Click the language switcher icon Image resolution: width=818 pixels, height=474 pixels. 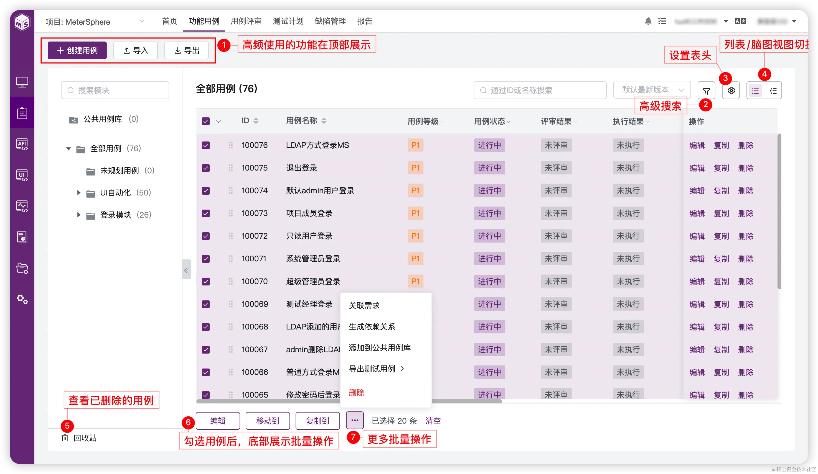tap(740, 21)
